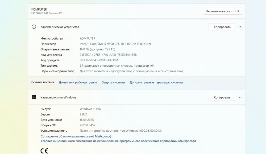
Task: Select the Windows 11 Pro edition value
Action: [90, 109]
